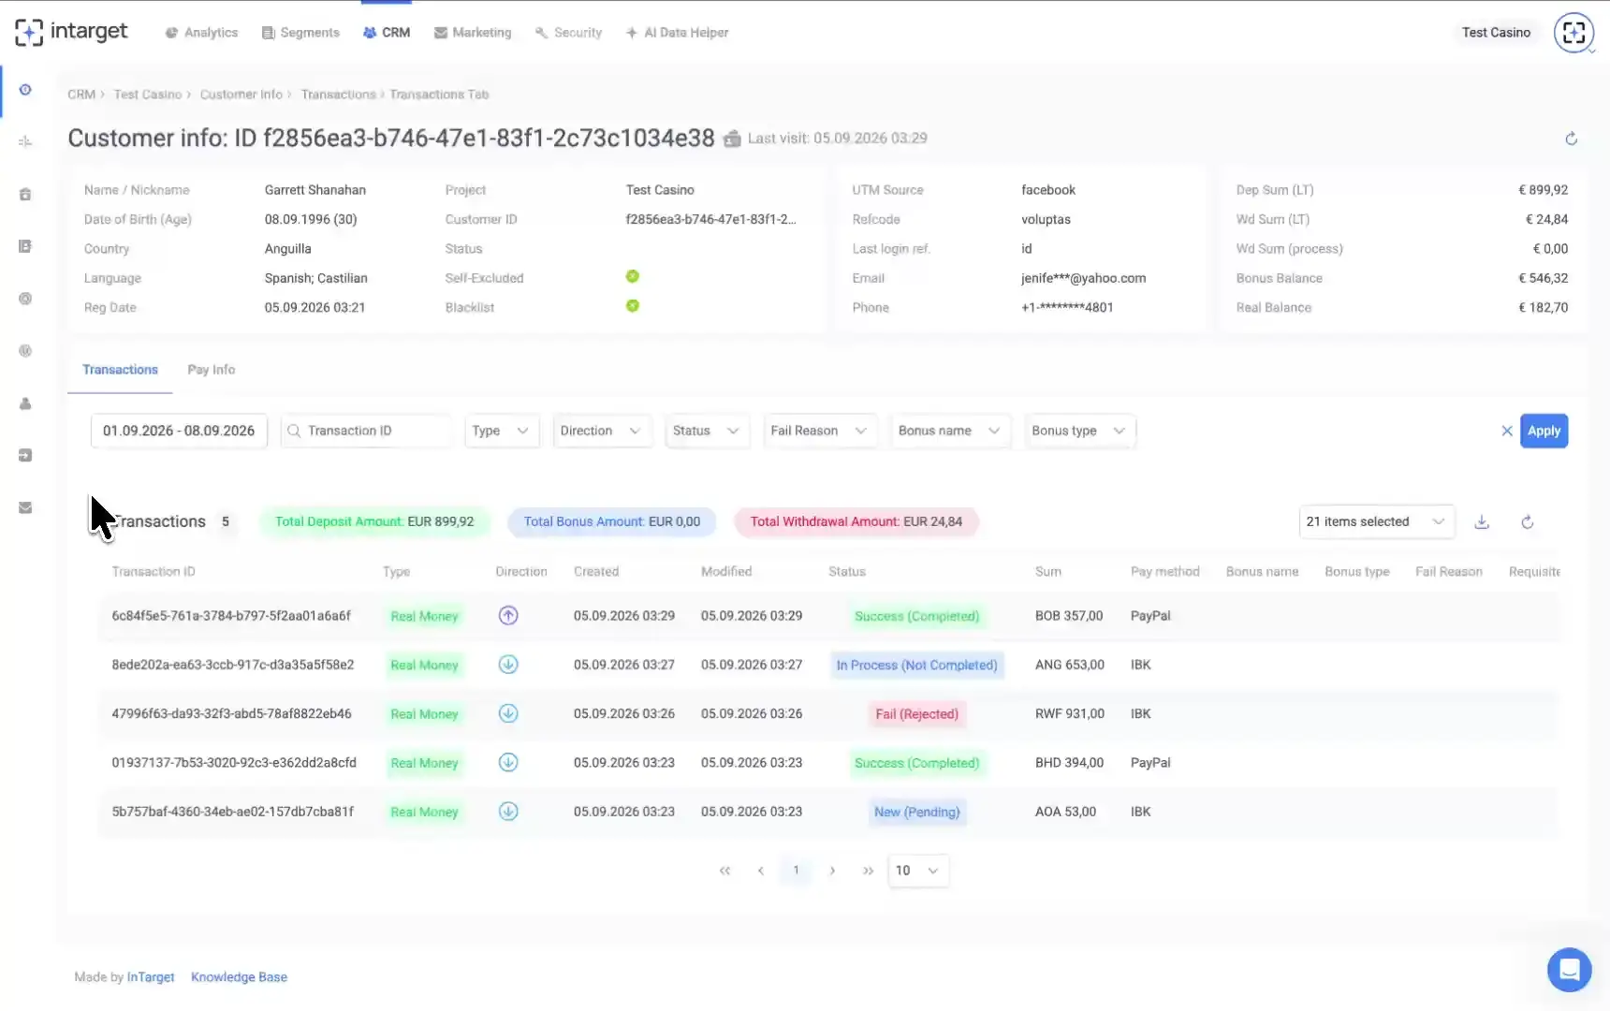Screen dimensions: 1610x1011
Task: Clear filters with the X icon
Action: click(1507, 431)
